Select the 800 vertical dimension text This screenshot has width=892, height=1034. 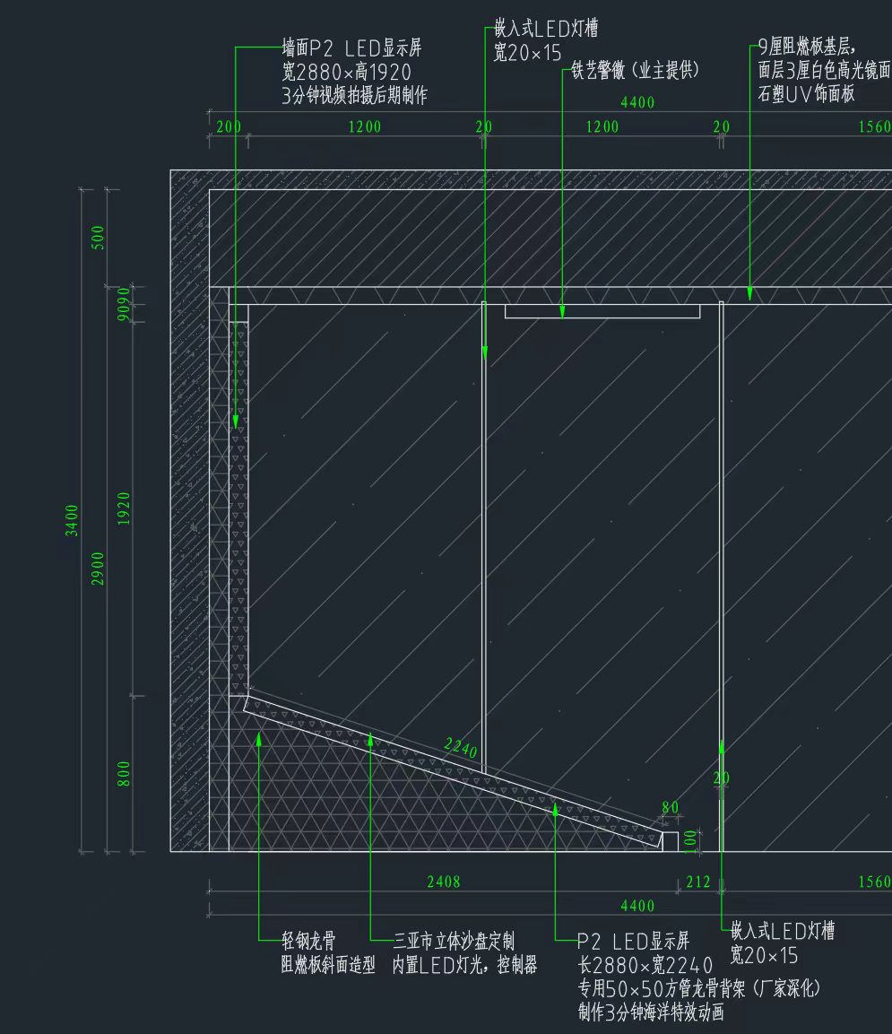tap(125, 773)
